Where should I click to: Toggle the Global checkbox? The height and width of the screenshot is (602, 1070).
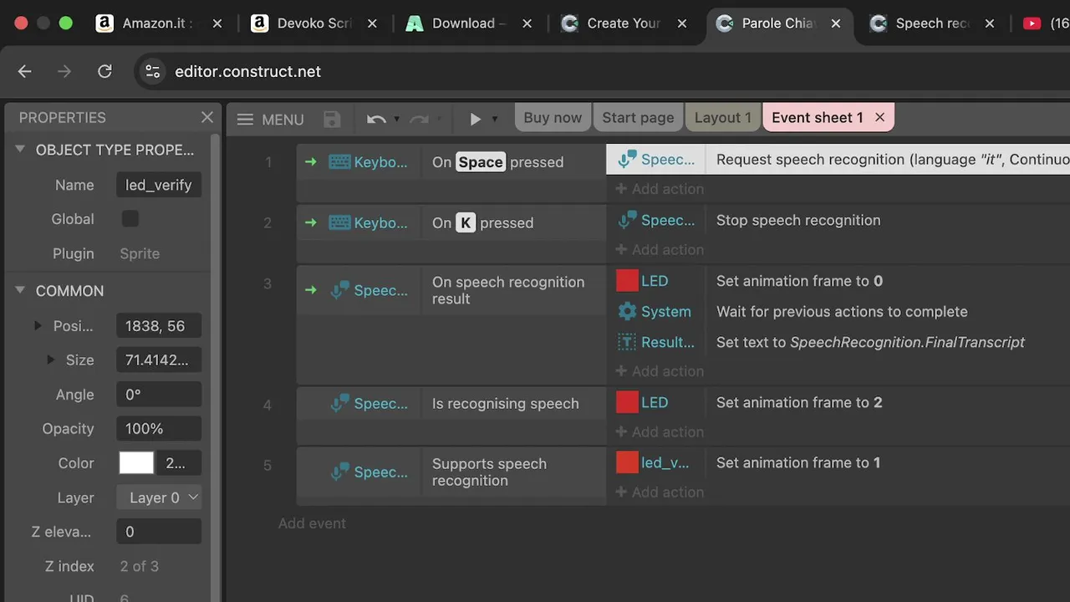click(x=130, y=219)
